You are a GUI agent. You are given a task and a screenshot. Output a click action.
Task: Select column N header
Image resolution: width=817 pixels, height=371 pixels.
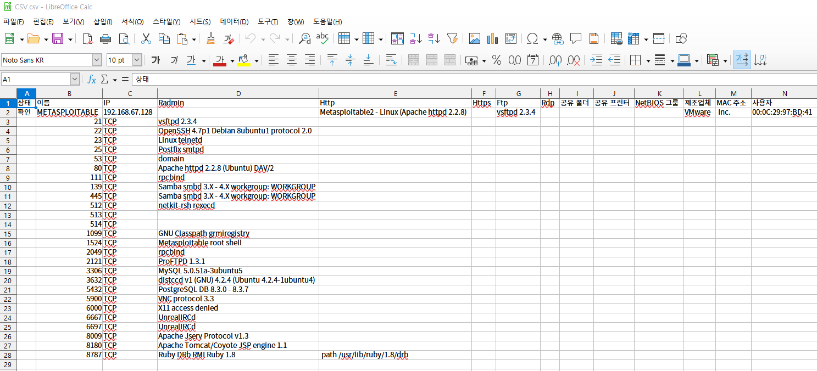(x=784, y=93)
